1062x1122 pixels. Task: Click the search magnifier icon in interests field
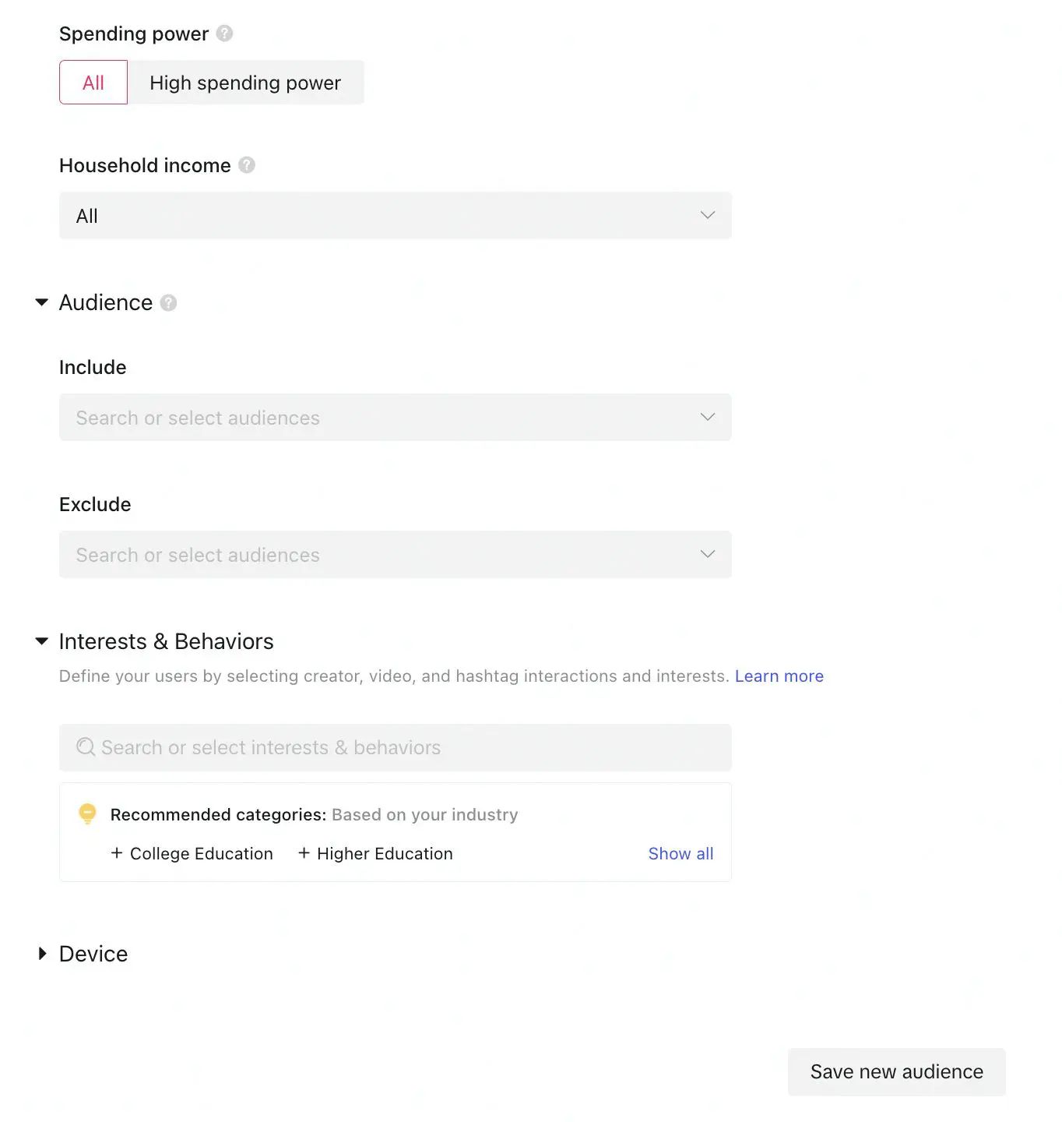coord(86,747)
